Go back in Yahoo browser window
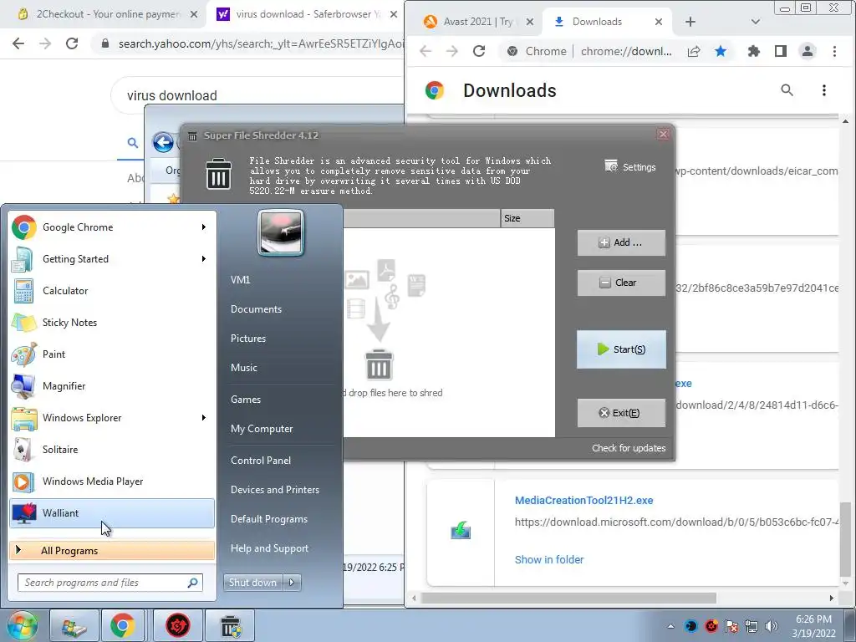This screenshot has width=856, height=642. pos(18,43)
